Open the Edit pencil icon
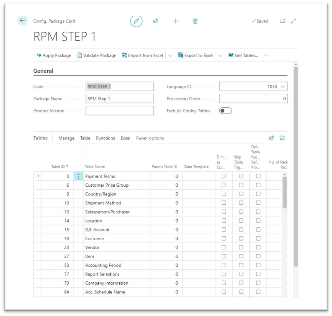332x316 pixels. [x=136, y=21]
